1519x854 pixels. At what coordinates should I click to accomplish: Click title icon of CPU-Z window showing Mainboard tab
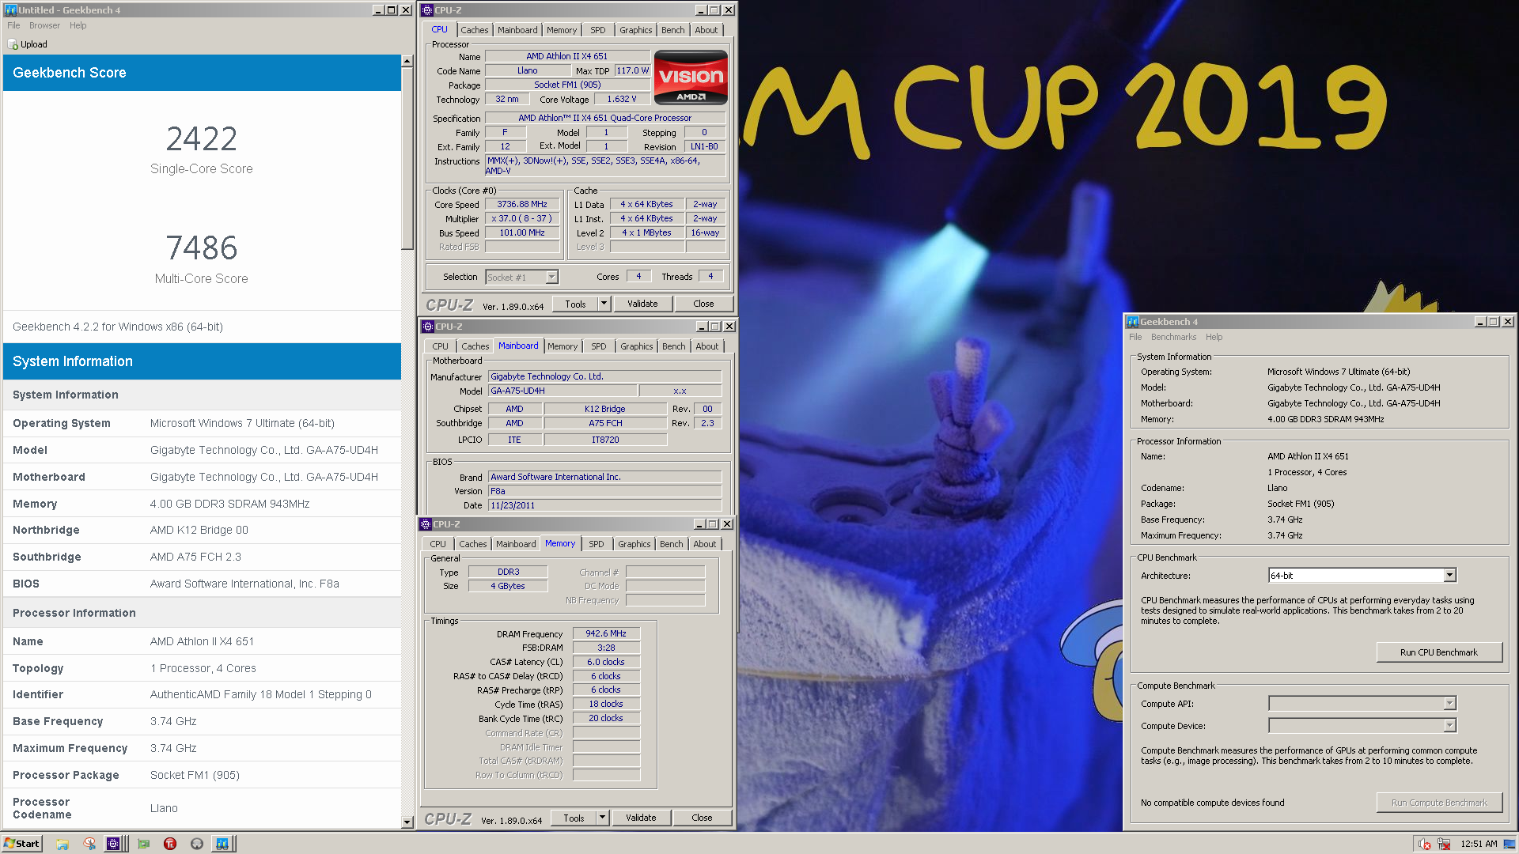pos(428,327)
